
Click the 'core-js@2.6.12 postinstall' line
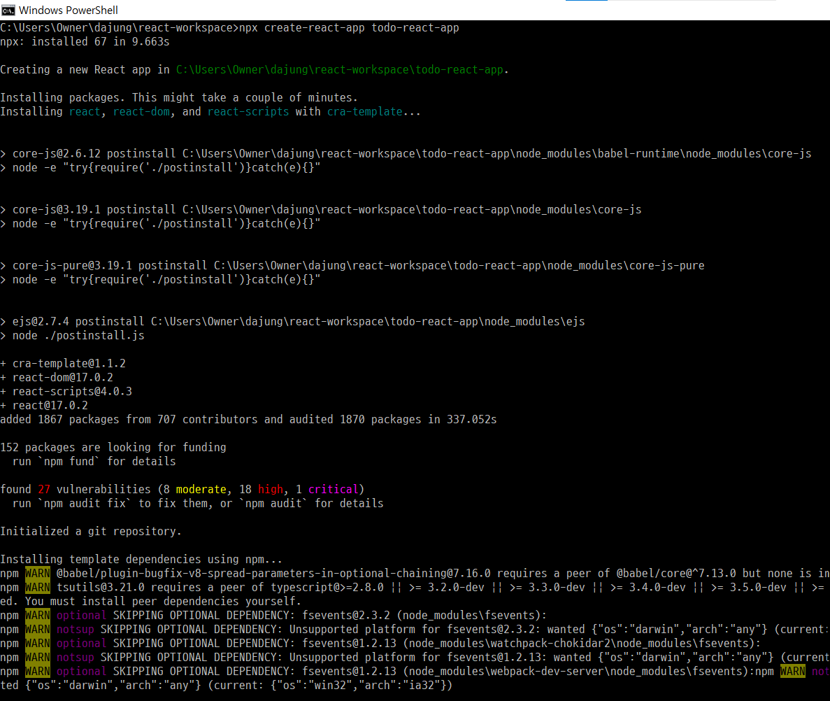click(x=406, y=153)
